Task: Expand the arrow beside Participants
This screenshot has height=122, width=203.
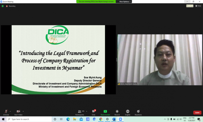Action: click(87, 111)
